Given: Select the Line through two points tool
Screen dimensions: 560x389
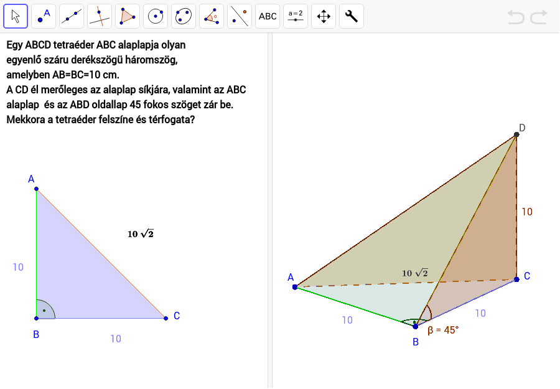Looking at the screenshot, I should [72, 16].
